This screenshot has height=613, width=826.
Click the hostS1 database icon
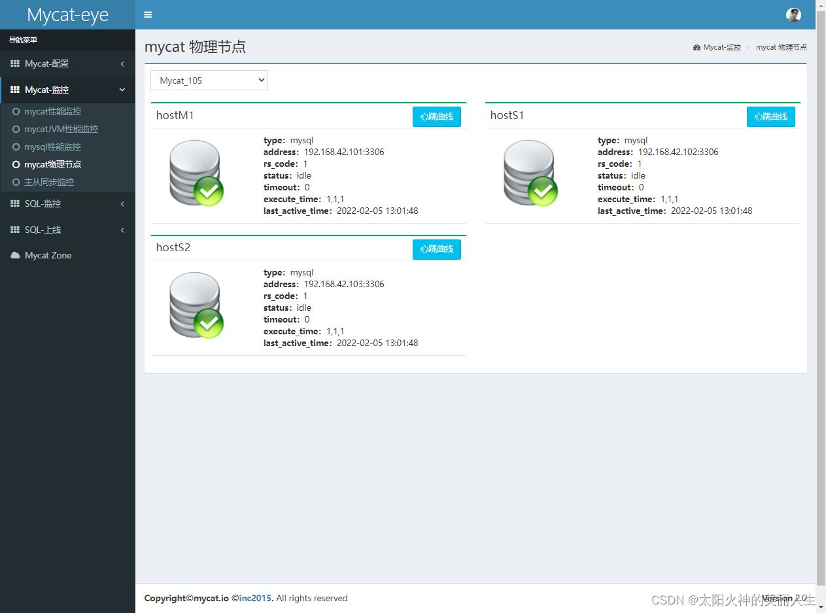pos(530,173)
